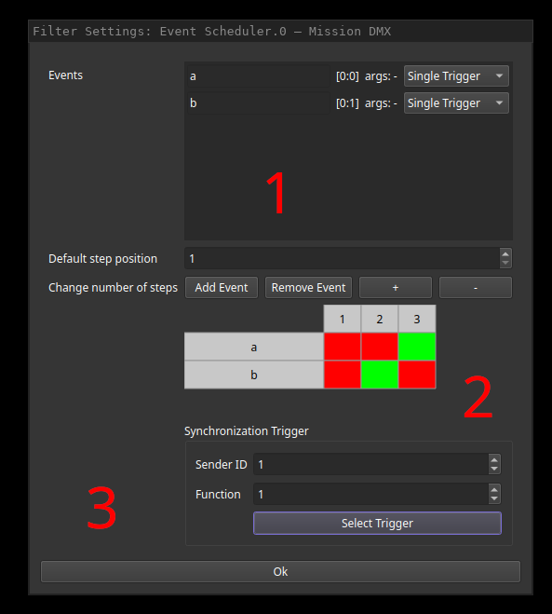Decrement the Function value
This screenshot has width=552, height=614.
pyautogui.click(x=494, y=498)
